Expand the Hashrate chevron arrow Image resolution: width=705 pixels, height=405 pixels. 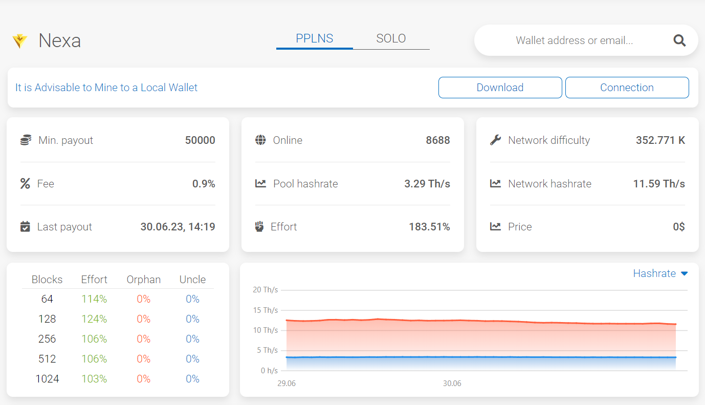coord(685,273)
